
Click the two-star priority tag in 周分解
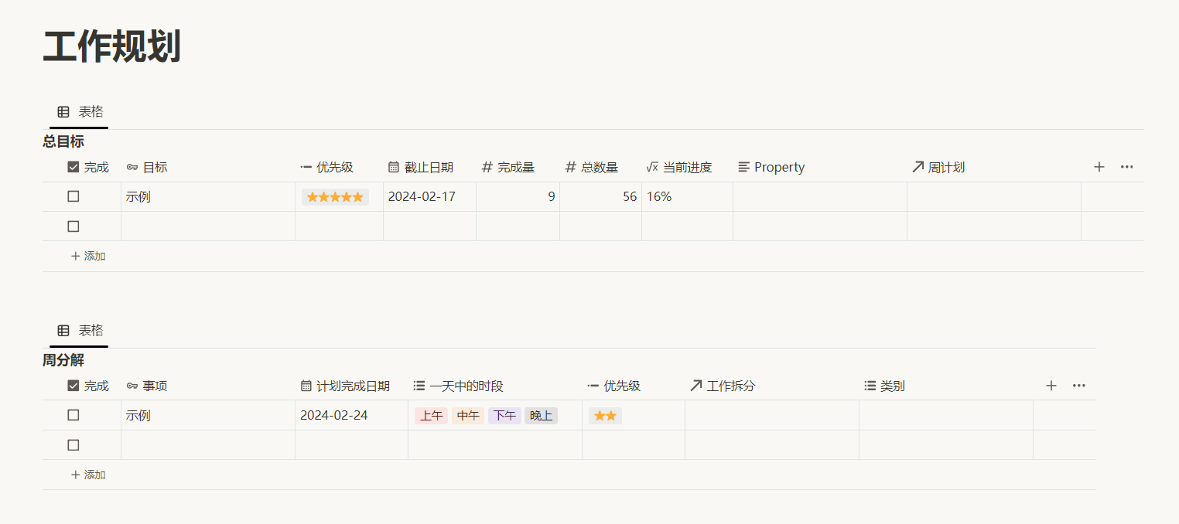click(x=605, y=416)
